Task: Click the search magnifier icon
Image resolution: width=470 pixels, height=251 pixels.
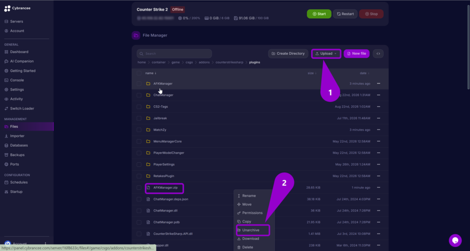Action: pos(141,54)
